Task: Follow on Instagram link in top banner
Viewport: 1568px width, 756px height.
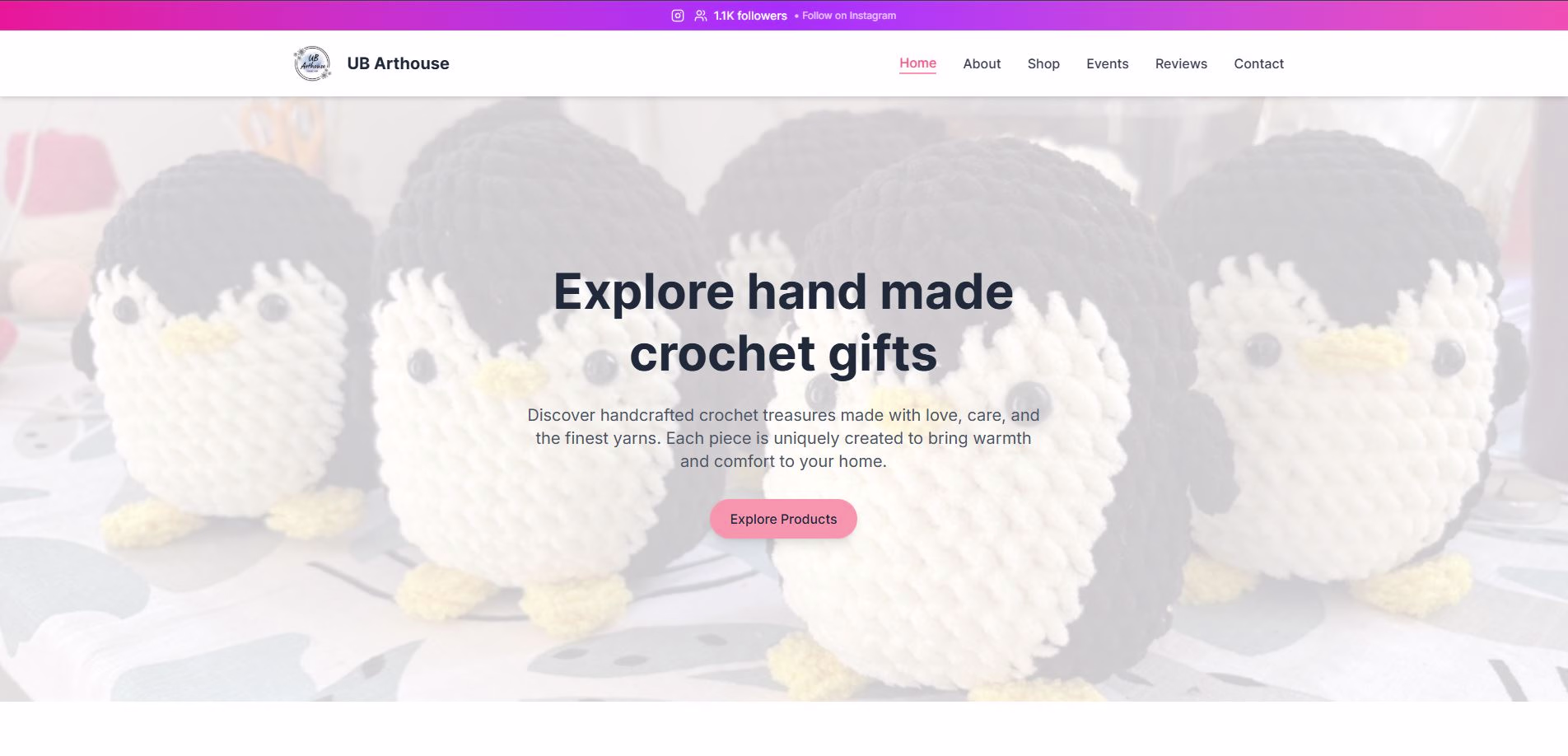Action: click(849, 16)
